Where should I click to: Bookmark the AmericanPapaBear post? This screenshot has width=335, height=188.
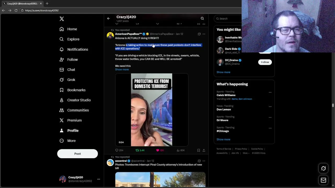click(199, 150)
